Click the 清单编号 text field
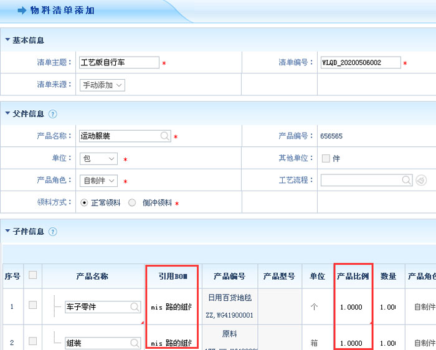Image resolution: width=436 pixels, height=350 pixels. (x=359, y=62)
